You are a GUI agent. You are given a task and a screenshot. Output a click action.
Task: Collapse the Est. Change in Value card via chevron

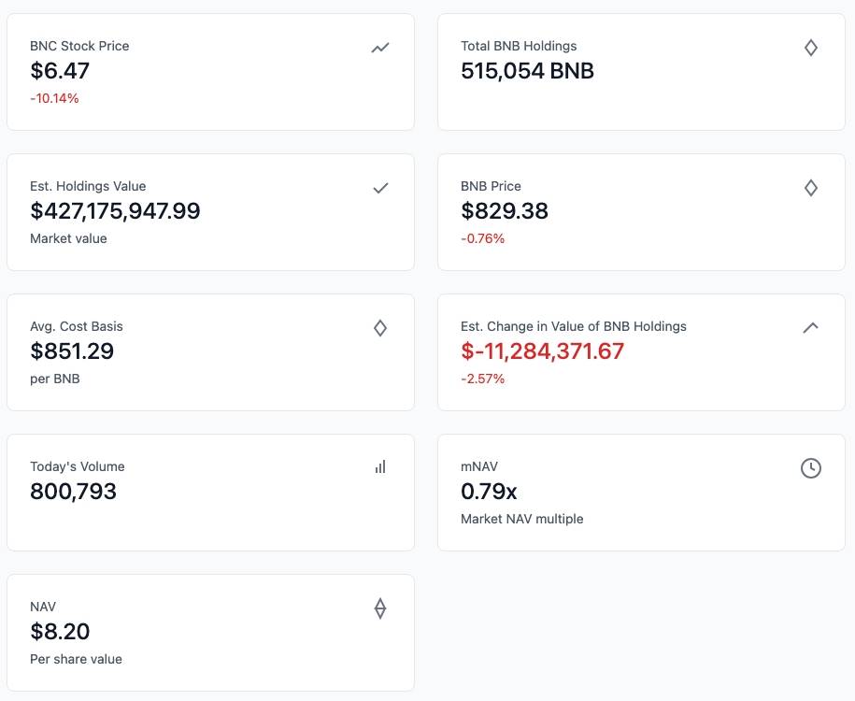(x=810, y=328)
